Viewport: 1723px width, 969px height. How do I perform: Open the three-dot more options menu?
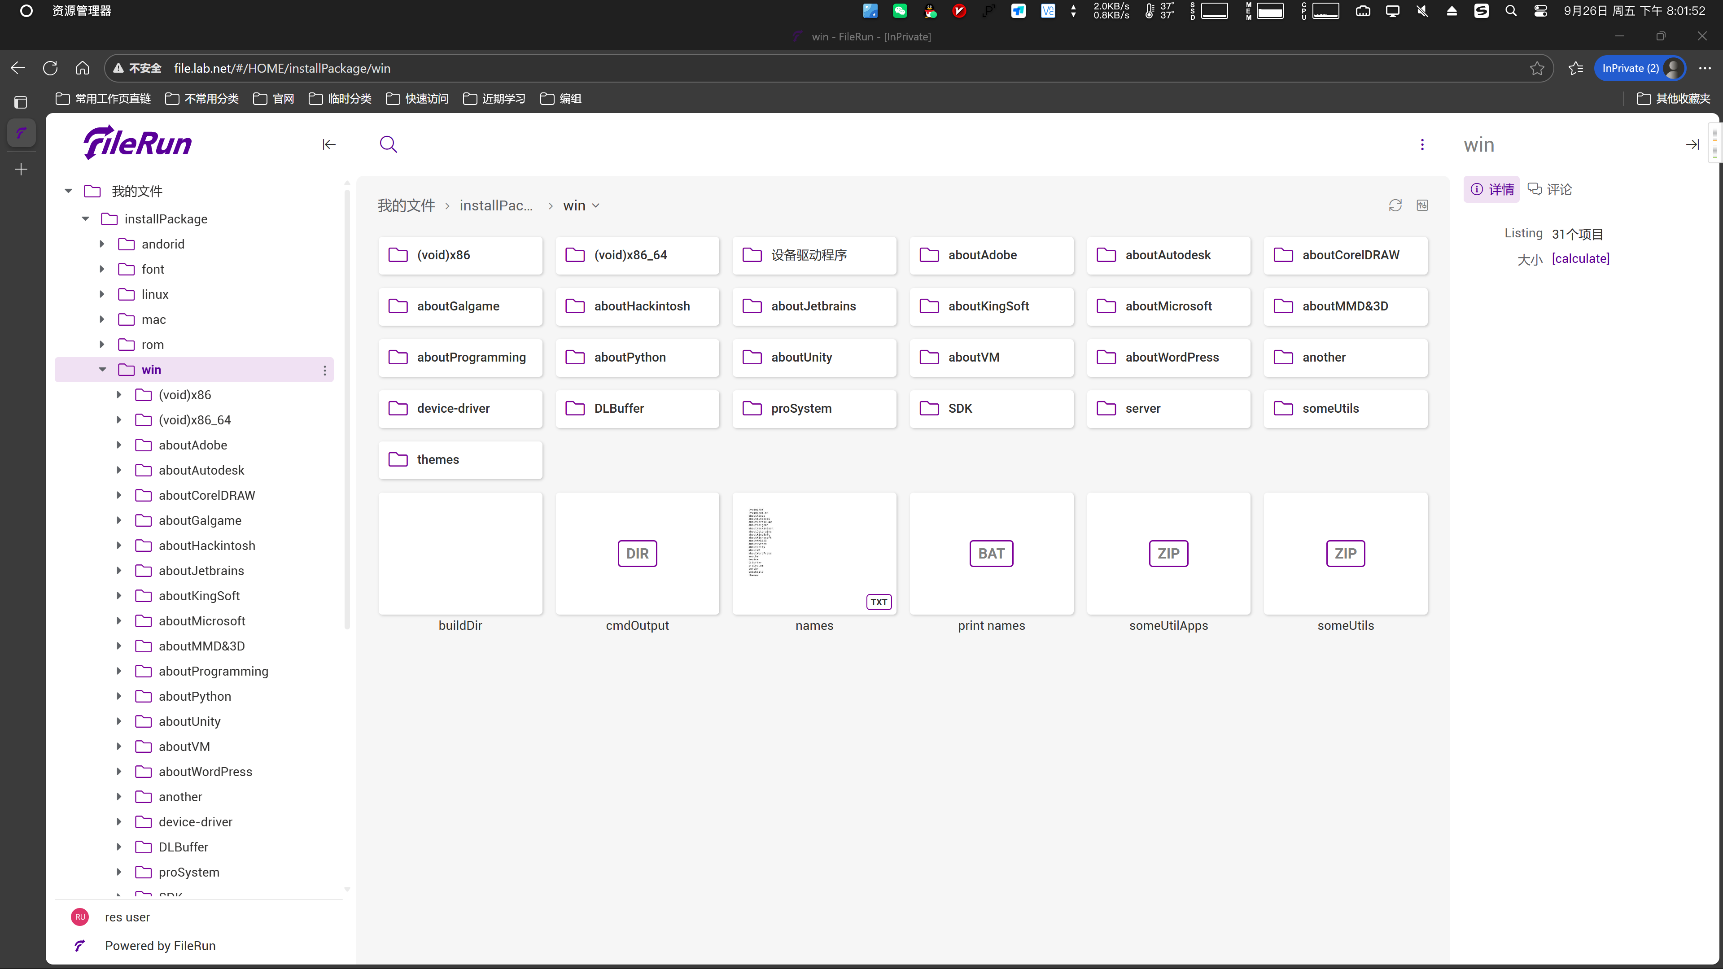pos(1422,144)
